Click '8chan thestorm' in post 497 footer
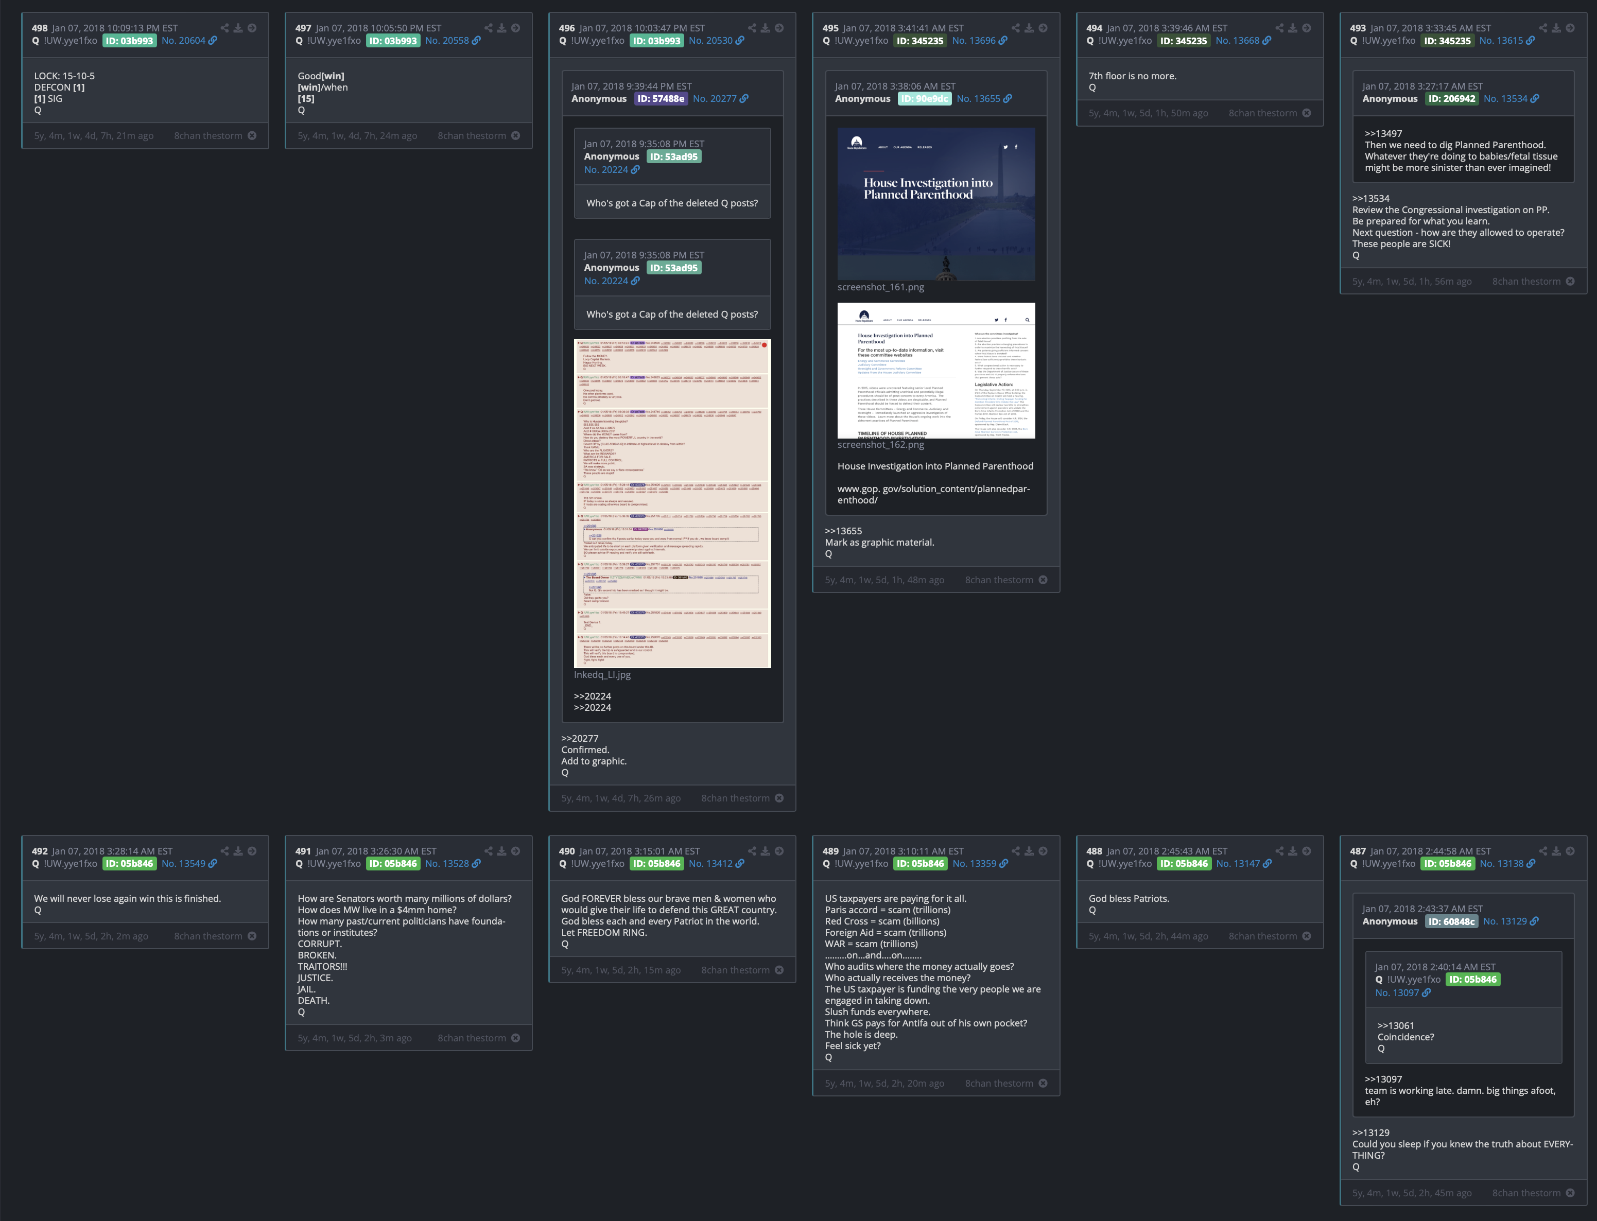This screenshot has height=1221, width=1597. click(x=472, y=136)
